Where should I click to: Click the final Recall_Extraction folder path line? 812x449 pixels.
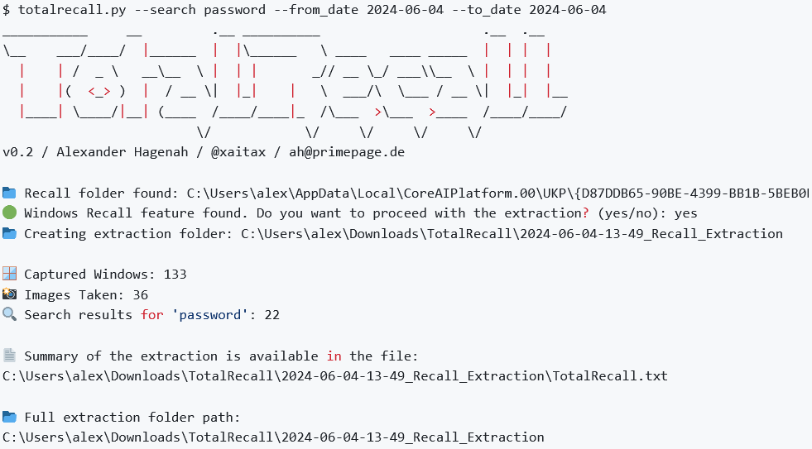[x=273, y=437]
